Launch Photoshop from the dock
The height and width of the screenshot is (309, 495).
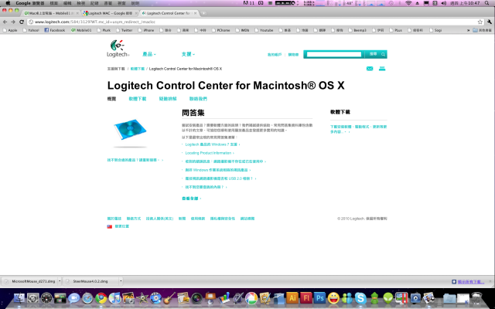coord(319,297)
